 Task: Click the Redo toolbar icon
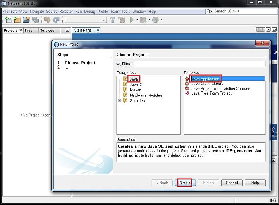pyautogui.click(x=57, y=20)
